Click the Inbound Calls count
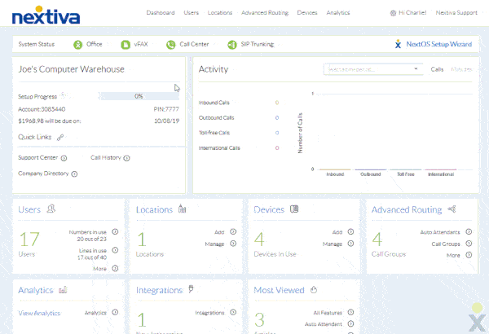The image size is (489, 334). point(277,103)
